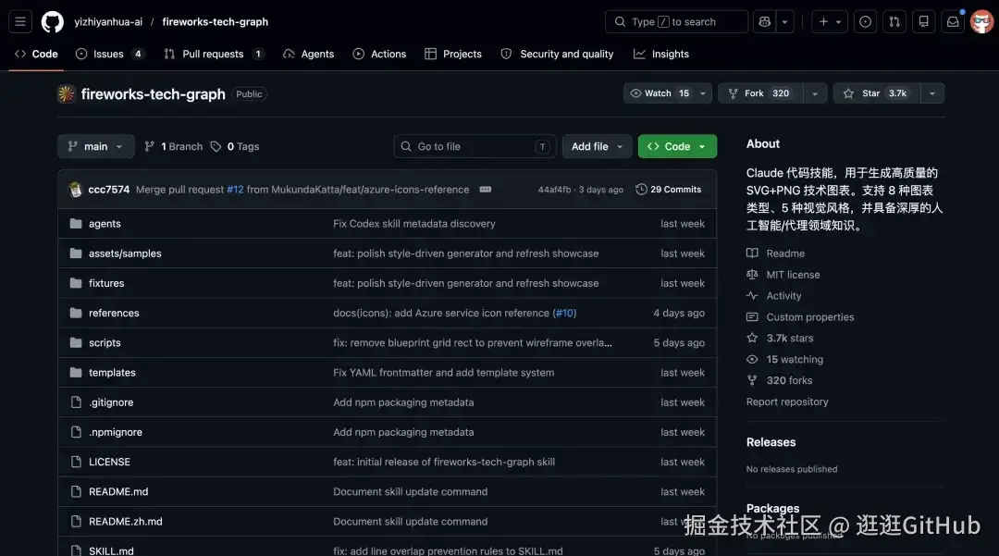999x556 pixels.
Task: Open the .npmignore file
Action: [x=116, y=432]
